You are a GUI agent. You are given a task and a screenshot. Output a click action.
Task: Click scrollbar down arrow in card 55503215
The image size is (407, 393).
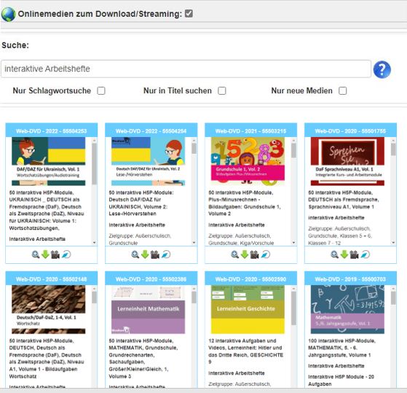(293, 243)
